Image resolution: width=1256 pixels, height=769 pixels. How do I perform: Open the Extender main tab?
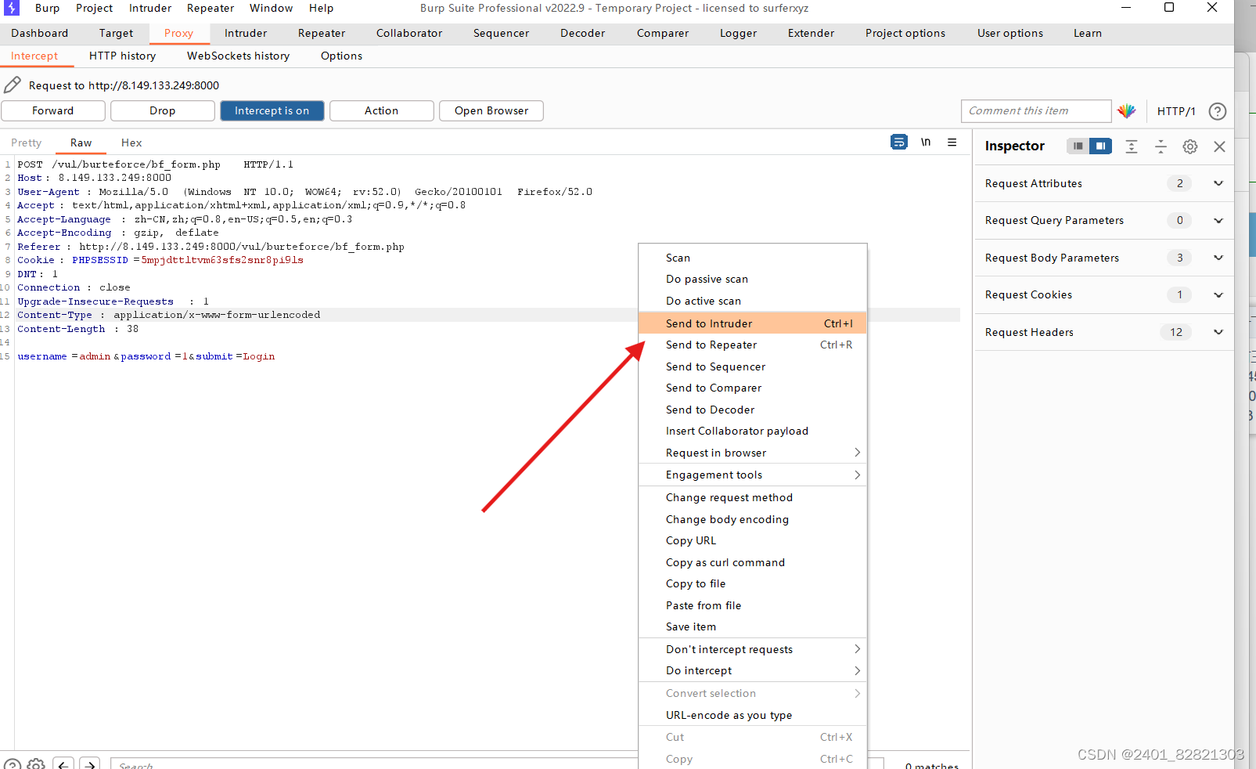tap(812, 33)
